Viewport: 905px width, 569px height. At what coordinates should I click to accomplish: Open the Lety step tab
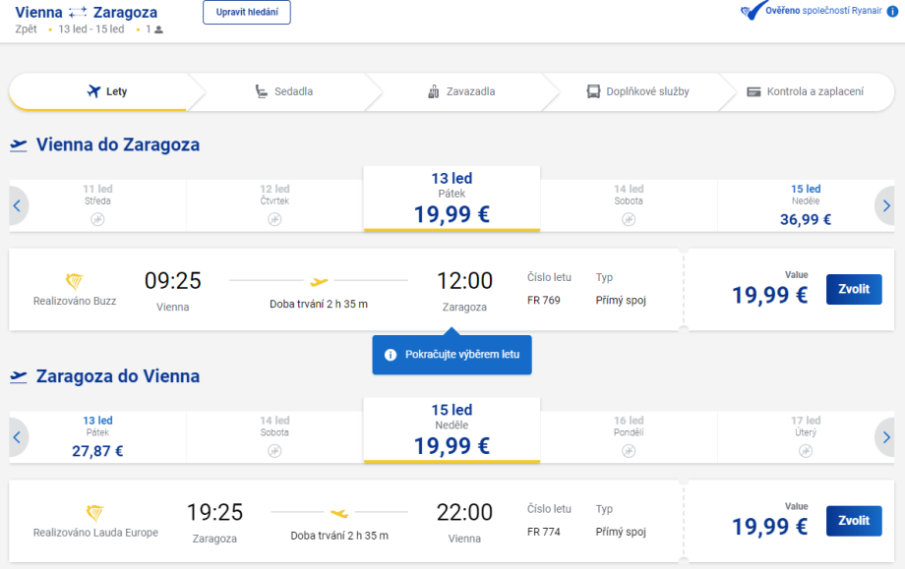click(107, 91)
